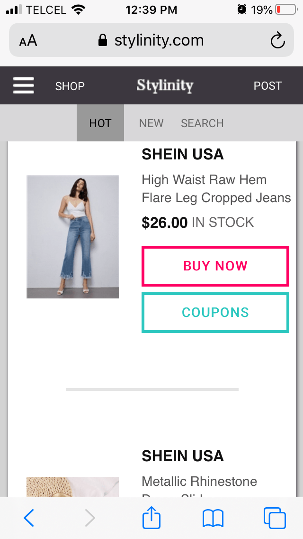Screen dimensions: 303x539
Task: Tap the padlock icon in address bar
Action: pos(103,40)
